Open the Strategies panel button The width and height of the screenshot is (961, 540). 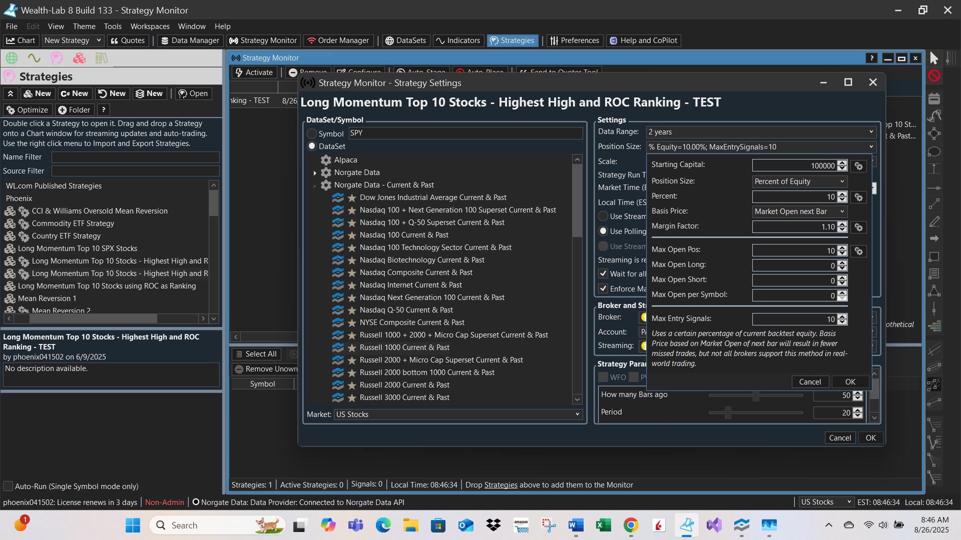click(x=512, y=40)
